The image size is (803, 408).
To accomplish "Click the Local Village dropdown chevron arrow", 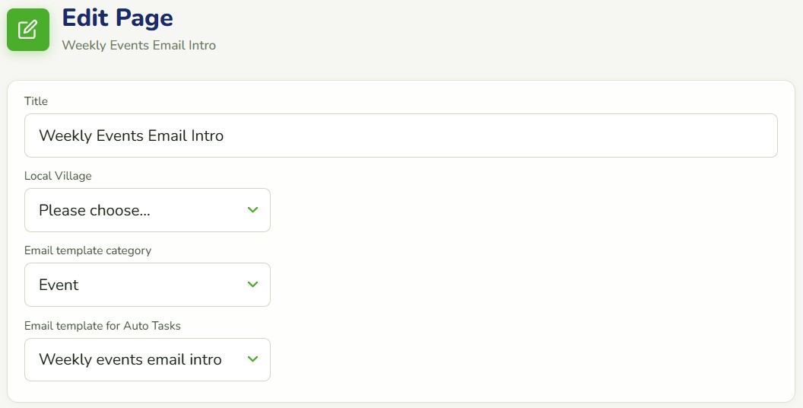I will (252, 209).
